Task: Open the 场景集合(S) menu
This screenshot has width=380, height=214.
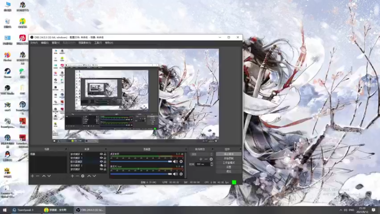Action: (x=85, y=43)
